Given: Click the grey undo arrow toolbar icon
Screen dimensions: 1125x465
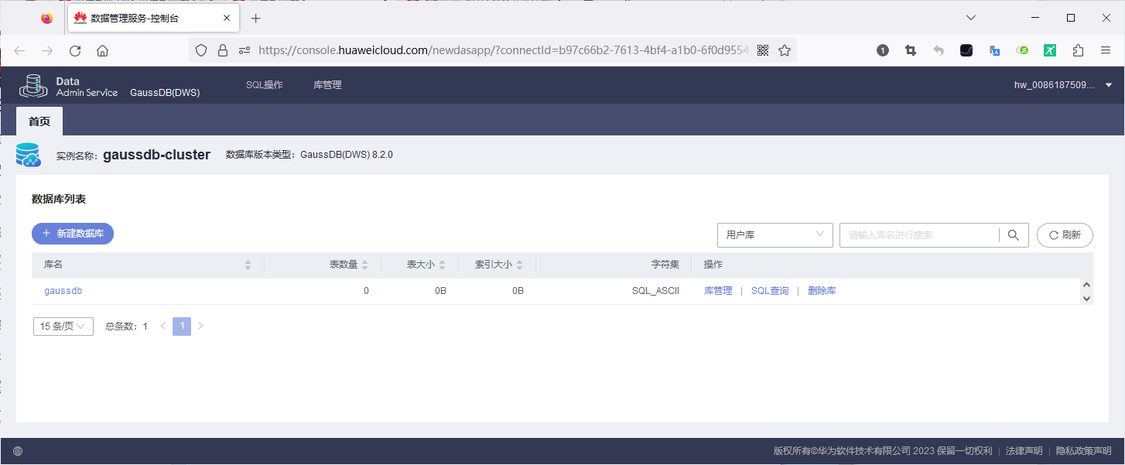Looking at the screenshot, I should tap(939, 50).
